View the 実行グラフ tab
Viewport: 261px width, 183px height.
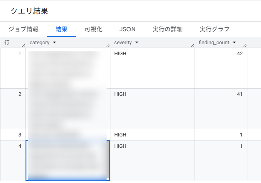coord(214,29)
